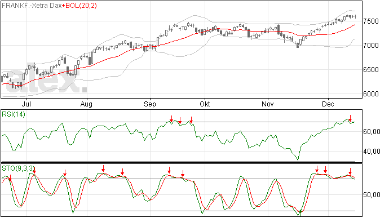Image resolution: width=389 pixels, height=218 pixels.
Task: Select the 7500 price axis label
Action: click(x=371, y=21)
